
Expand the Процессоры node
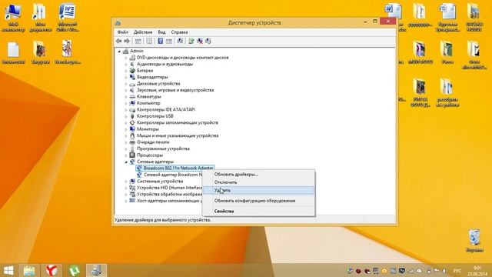click(126, 155)
